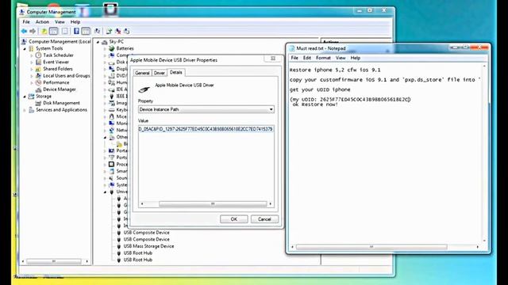Switch to the Driver tab in Properties dialog
Viewport: 508px width, 285px height.
pyautogui.click(x=160, y=73)
